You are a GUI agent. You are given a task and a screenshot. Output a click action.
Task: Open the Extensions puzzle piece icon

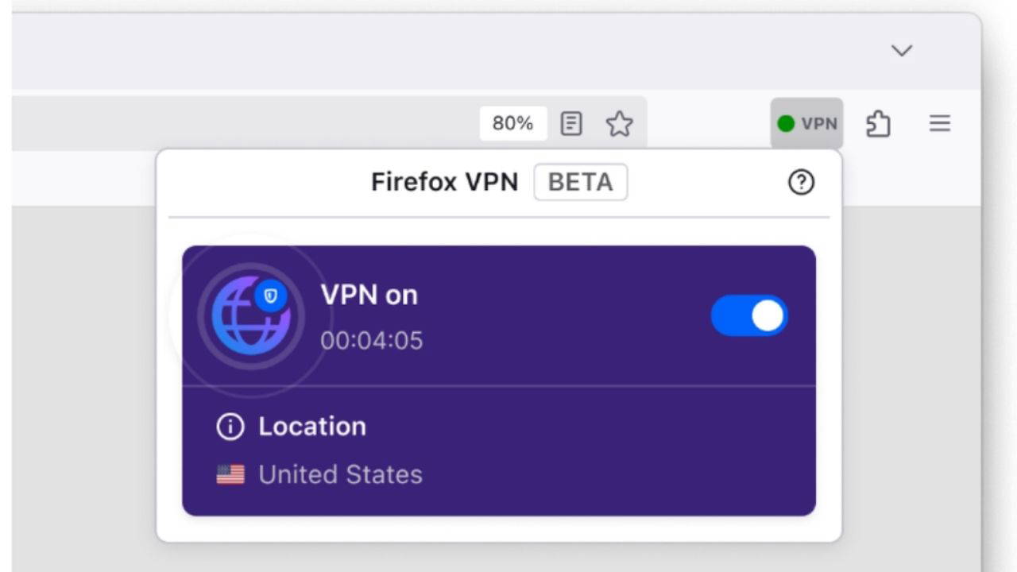pos(878,124)
